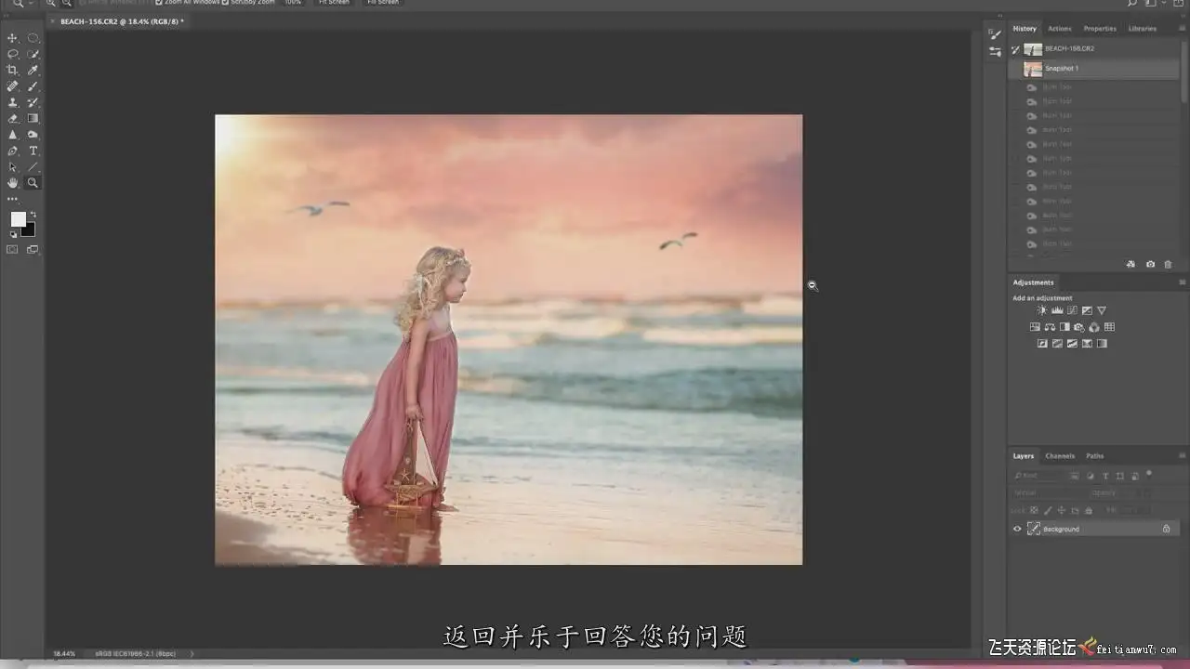Open the search icon in the top bar
This screenshot has height=669, width=1190.
(x=1132, y=4)
